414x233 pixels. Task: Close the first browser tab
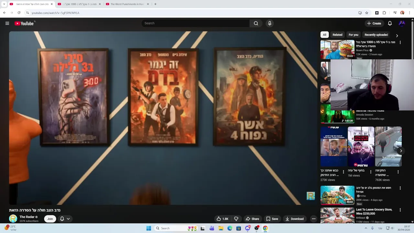[51, 4]
